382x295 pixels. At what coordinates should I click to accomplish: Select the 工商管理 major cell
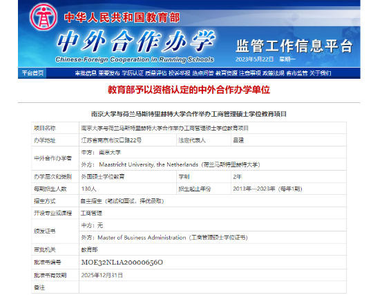pos(213,213)
